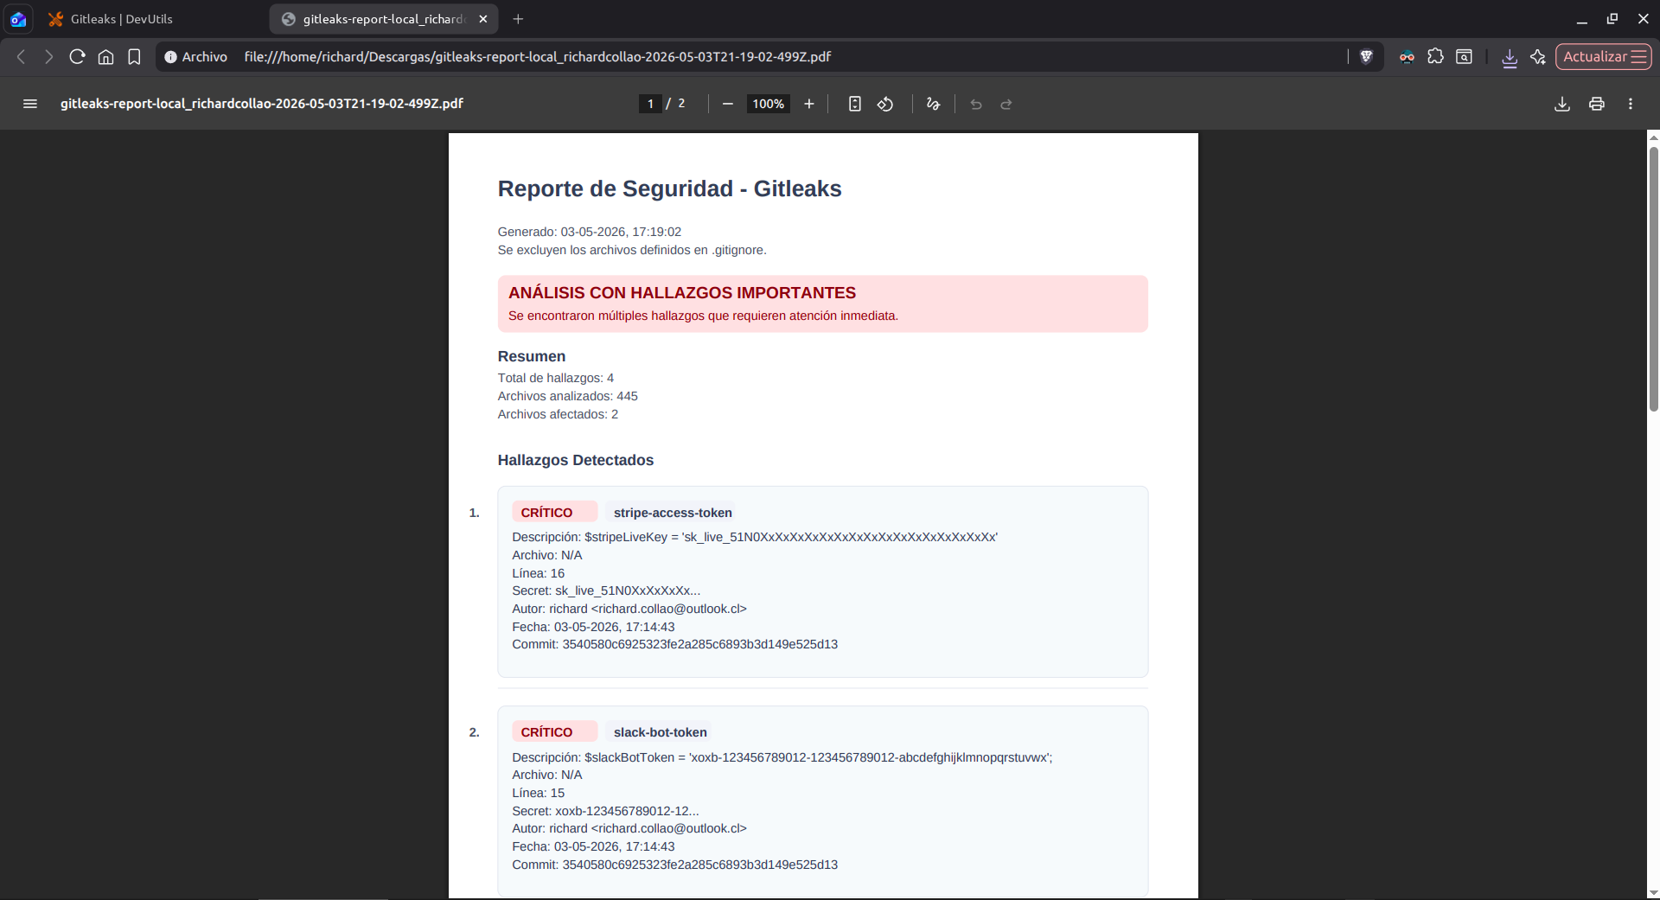Open the extensions puzzle icon

click(x=1435, y=57)
